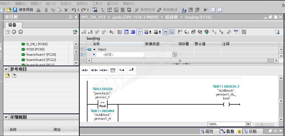The width and height of the screenshot is (285, 136).
Task: Redo the last undone action
Action: tap(83, 10)
